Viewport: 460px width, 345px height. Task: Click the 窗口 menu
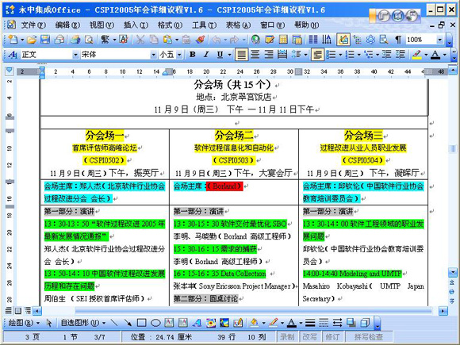point(272,25)
